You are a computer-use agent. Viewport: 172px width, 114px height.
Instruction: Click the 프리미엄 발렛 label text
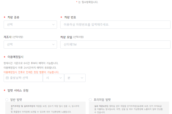pyautogui.click(x=102, y=100)
